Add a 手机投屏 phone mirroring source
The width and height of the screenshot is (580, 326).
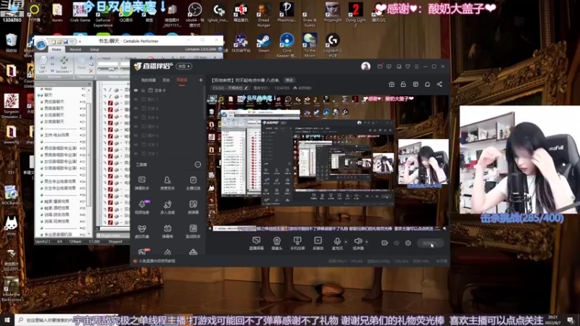297,243
